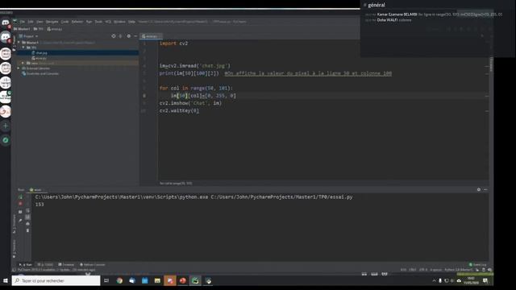Open the Code menu
Screen dimensions: 516x290
click(x=64, y=22)
